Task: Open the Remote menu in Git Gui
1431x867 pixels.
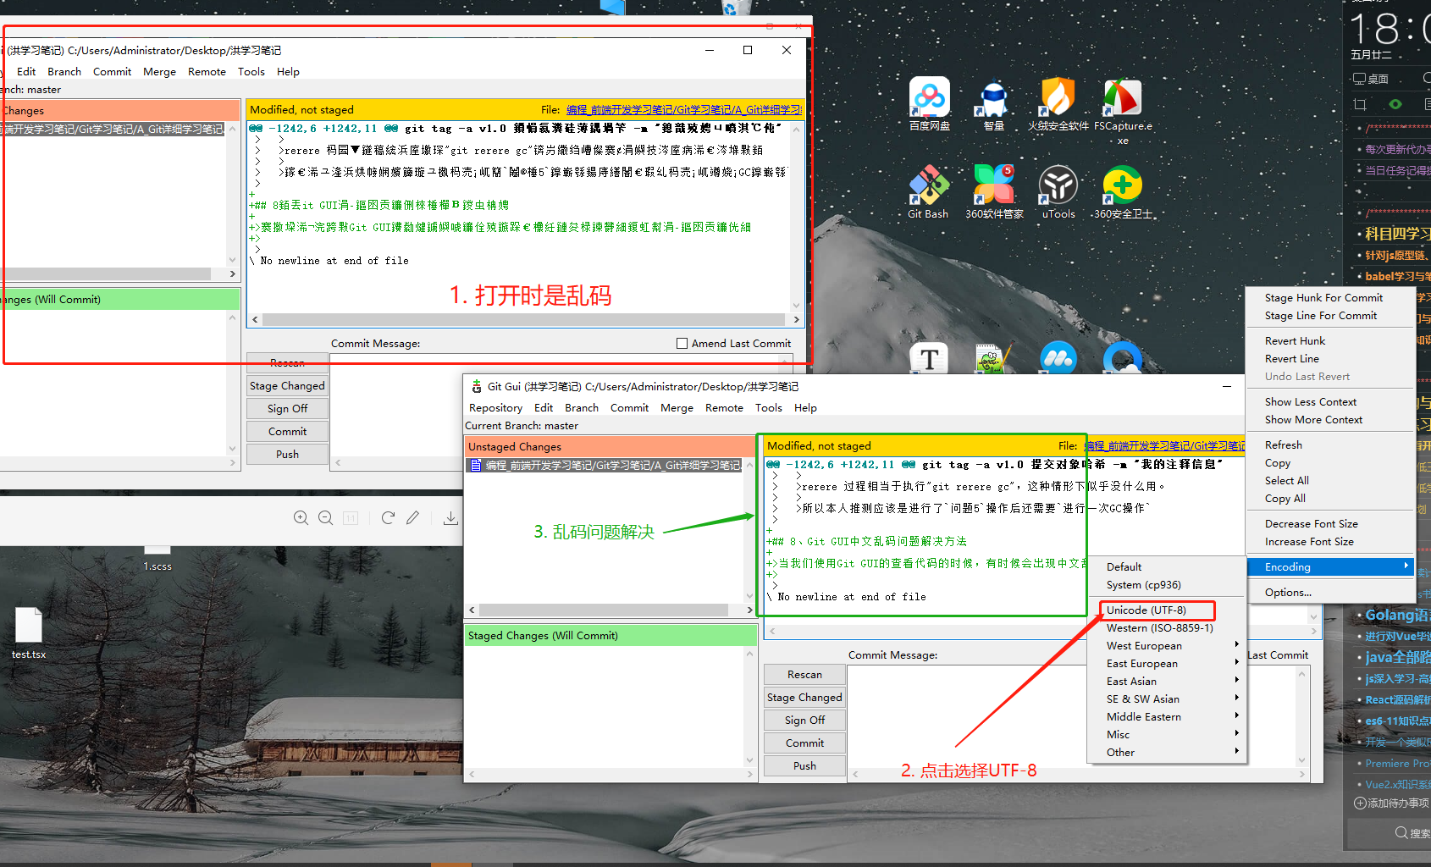Action: (724, 408)
